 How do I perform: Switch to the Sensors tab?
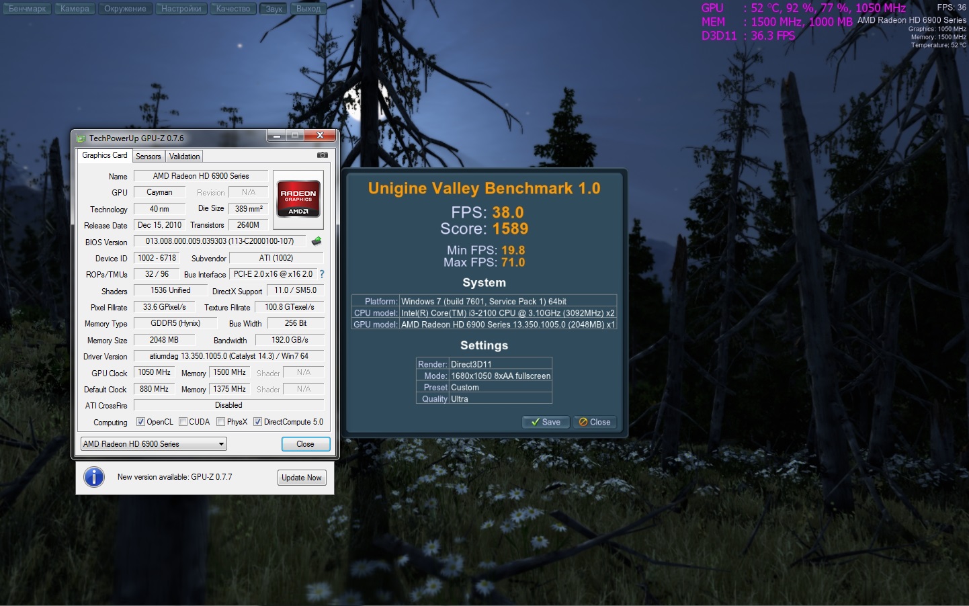tap(149, 157)
